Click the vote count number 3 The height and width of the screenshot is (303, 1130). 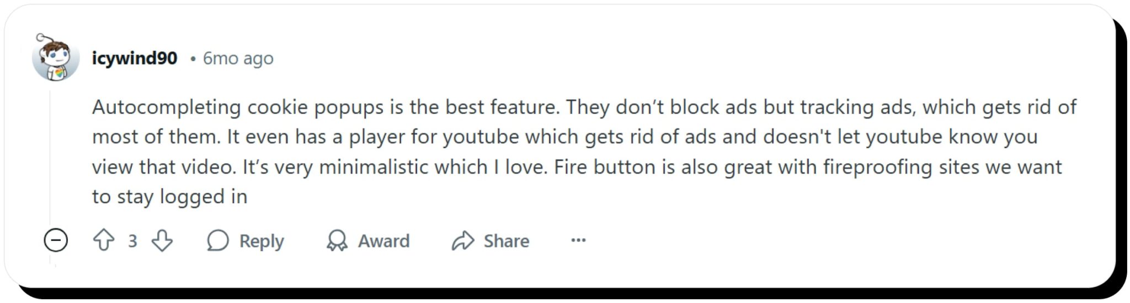132,241
